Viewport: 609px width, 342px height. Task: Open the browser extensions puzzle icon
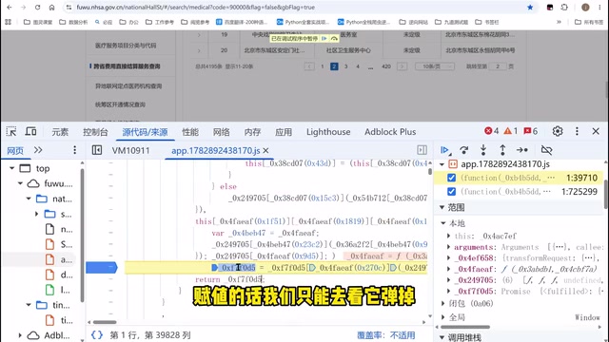coord(564,8)
